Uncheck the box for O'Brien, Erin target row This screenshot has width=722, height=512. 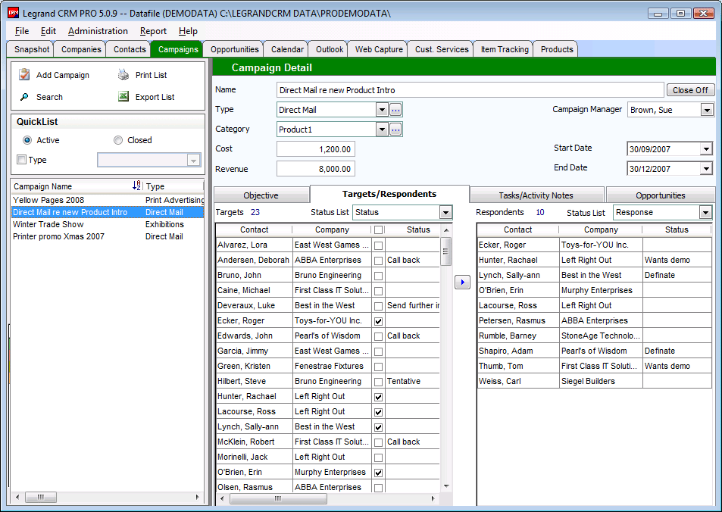click(378, 473)
